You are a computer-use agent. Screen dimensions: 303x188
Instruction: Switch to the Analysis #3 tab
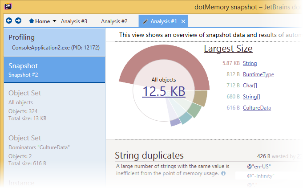[74, 21]
